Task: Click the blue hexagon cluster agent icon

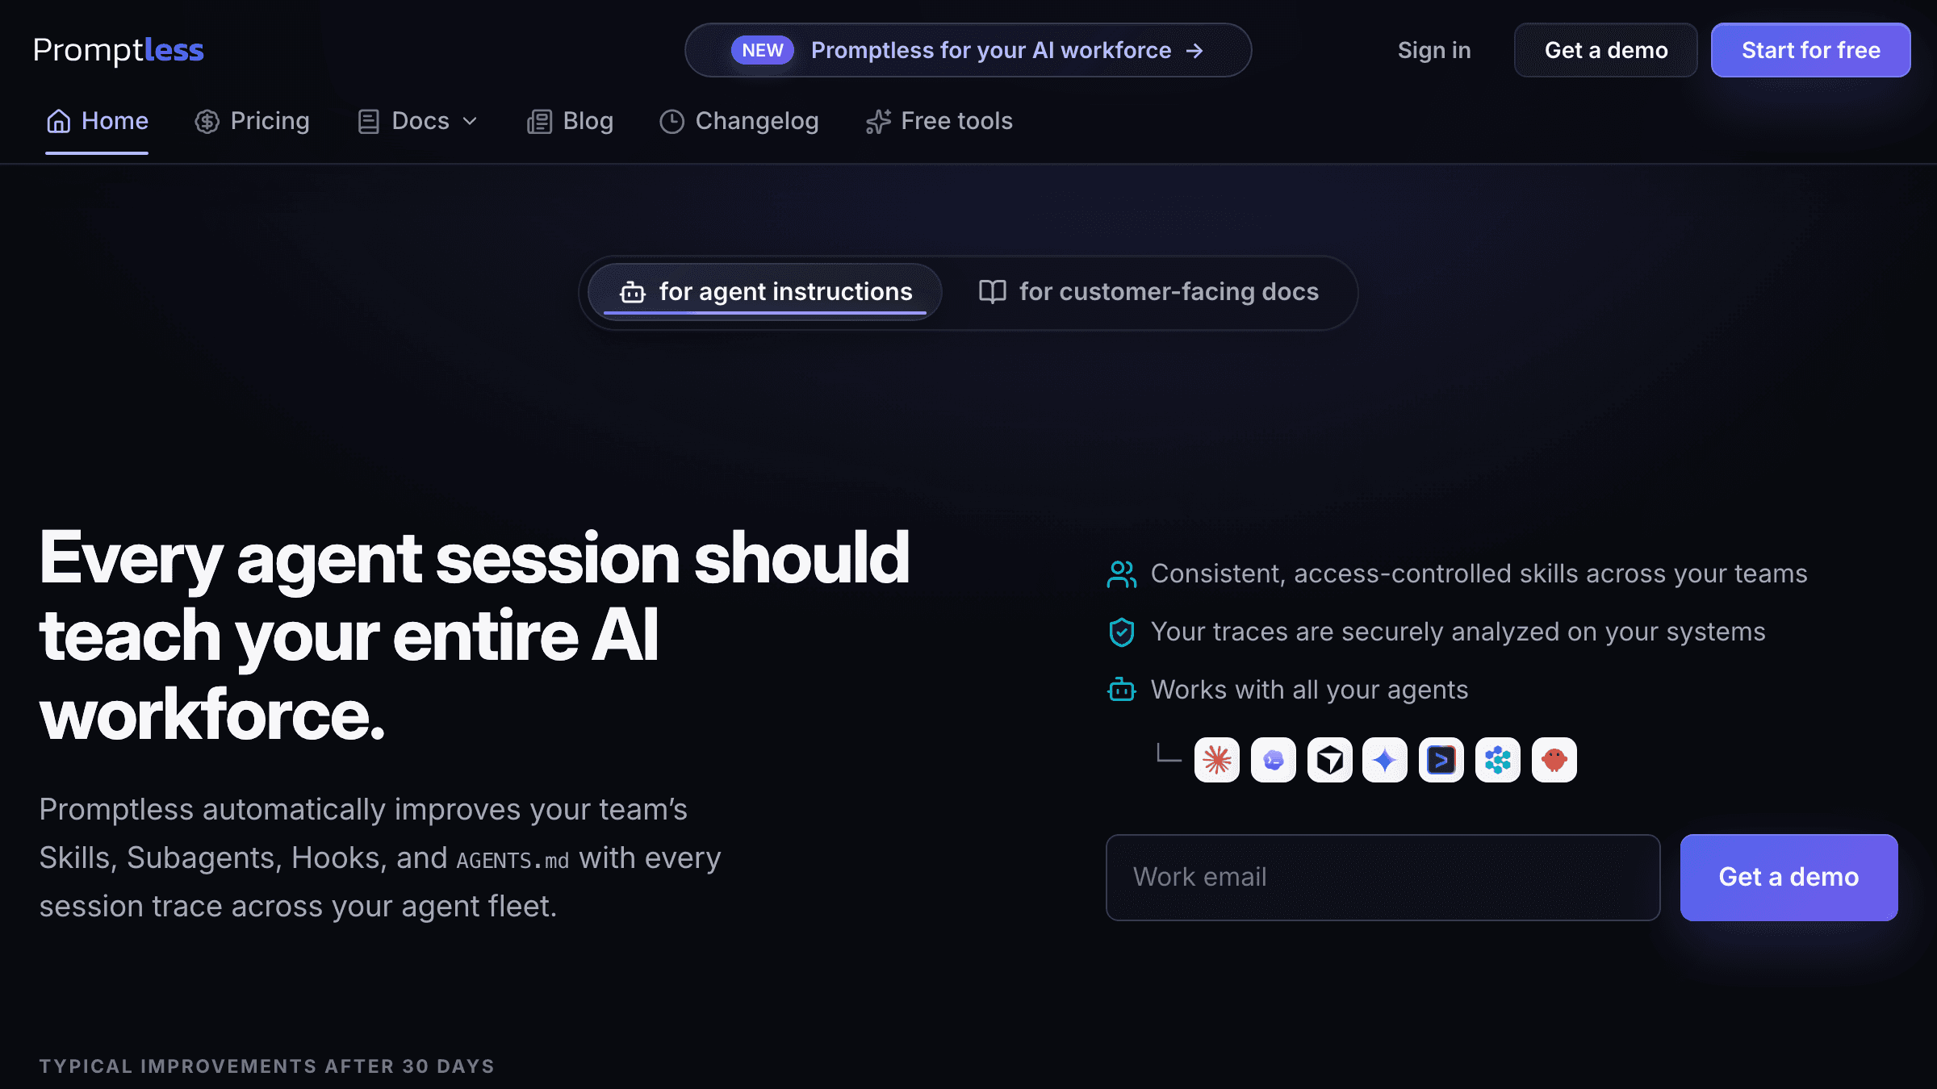Action: [1498, 760]
